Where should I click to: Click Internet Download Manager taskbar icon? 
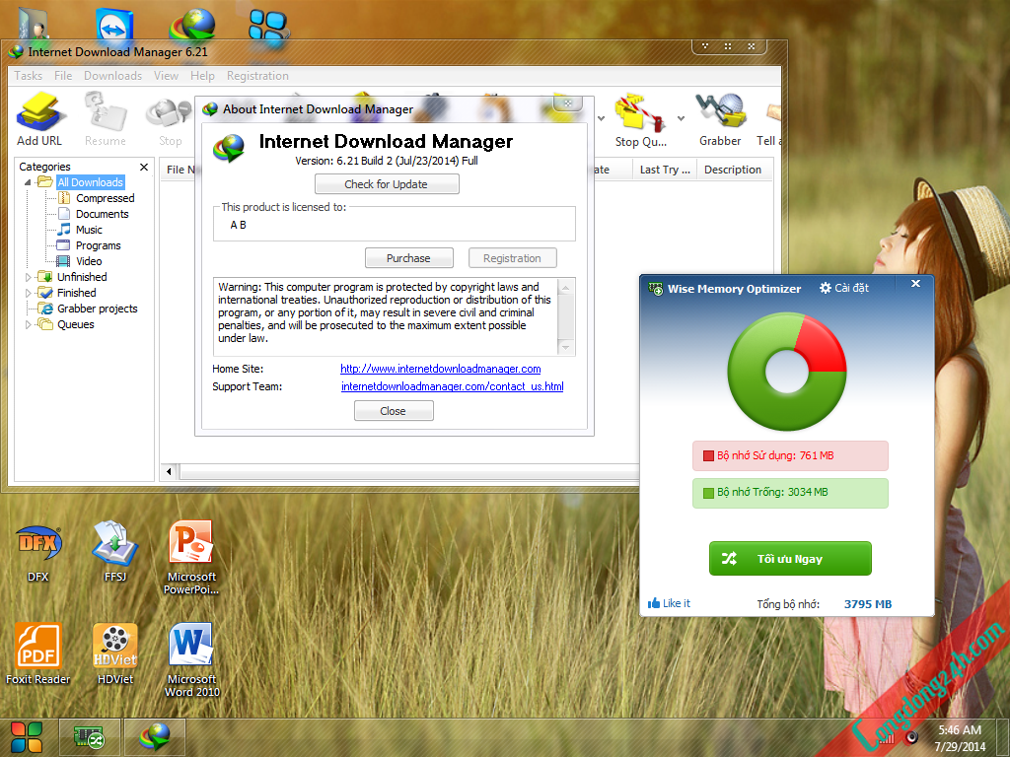[x=155, y=737]
